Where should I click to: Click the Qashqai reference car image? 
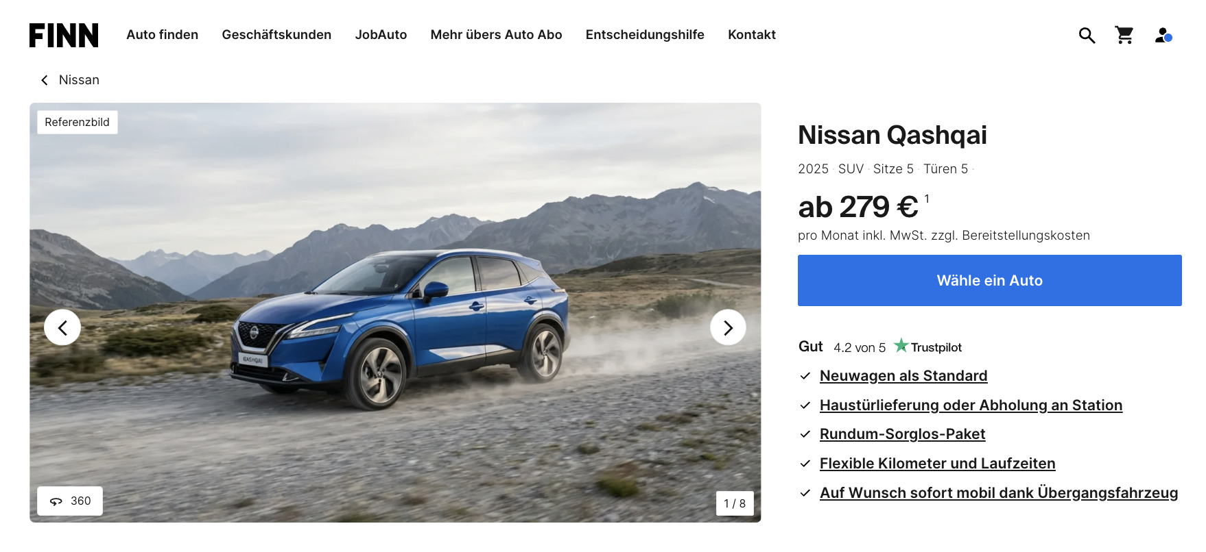[x=395, y=312]
